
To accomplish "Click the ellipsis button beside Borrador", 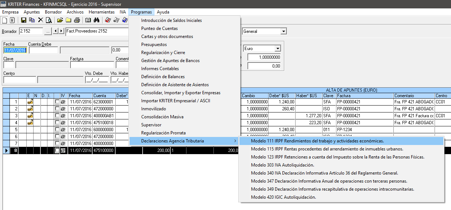I will (x=48, y=31).
